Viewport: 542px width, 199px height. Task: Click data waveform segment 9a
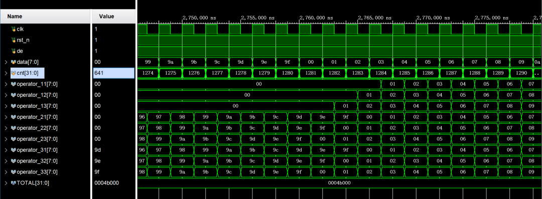(x=171, y=62)
